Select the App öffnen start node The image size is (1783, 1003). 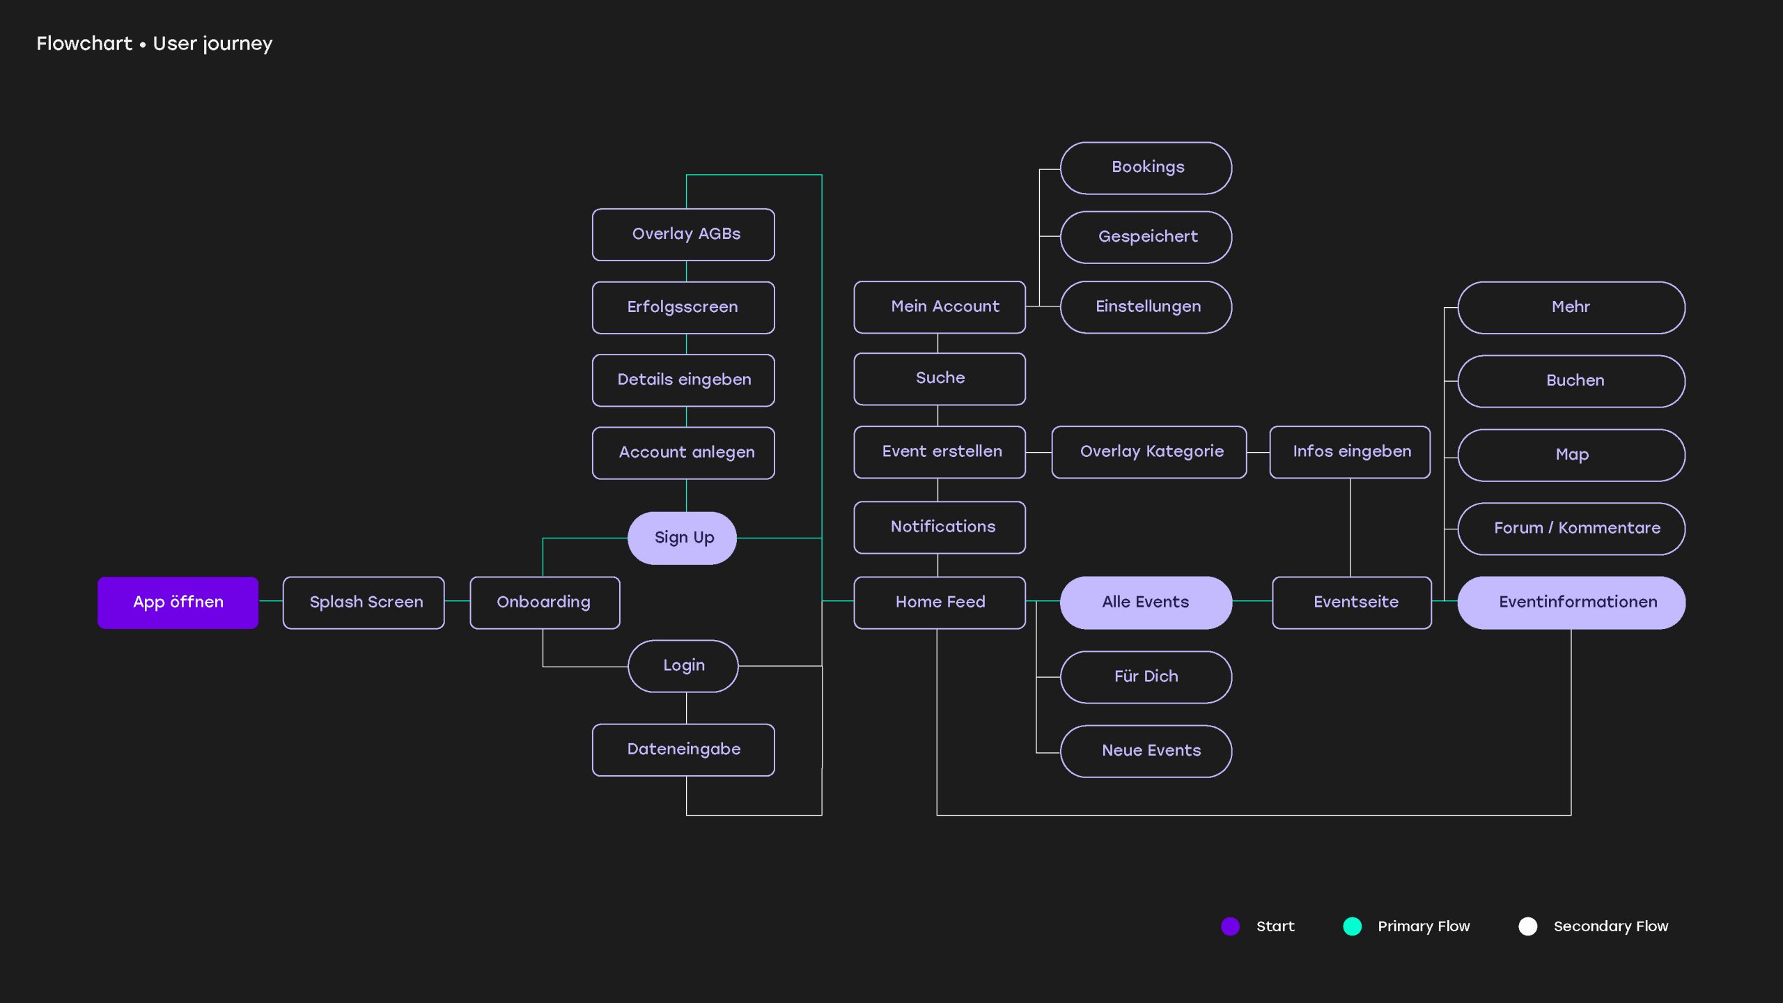pyautogui.click(x=178, y=602)
